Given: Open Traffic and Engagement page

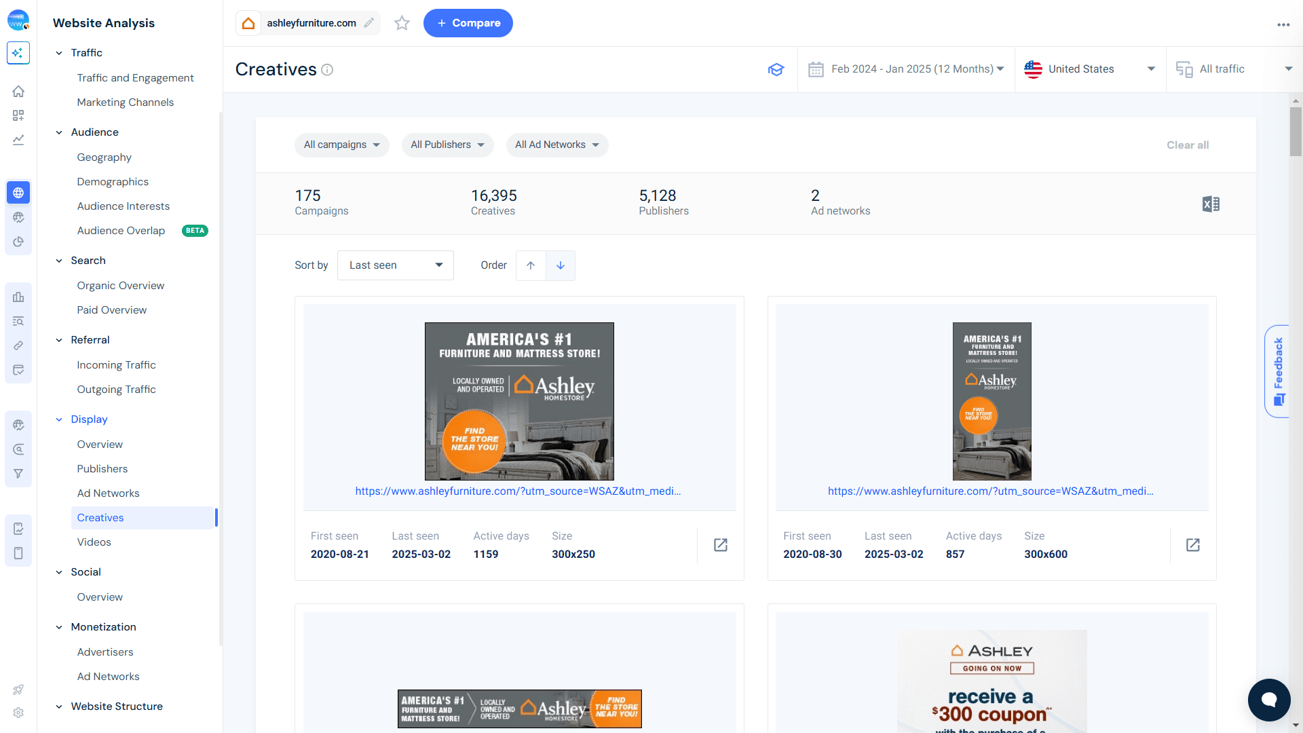Looking at the screenshot, I should pos(135,78).
